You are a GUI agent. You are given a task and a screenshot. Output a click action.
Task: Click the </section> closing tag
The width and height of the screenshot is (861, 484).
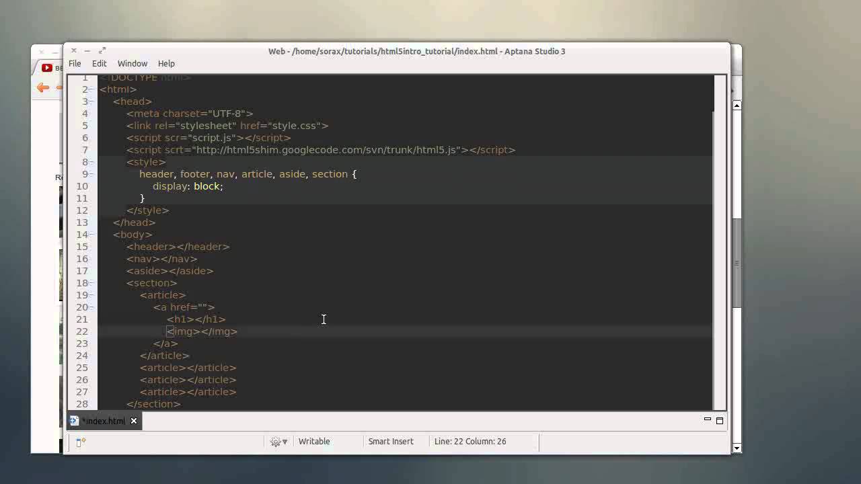tap(153, 404)
